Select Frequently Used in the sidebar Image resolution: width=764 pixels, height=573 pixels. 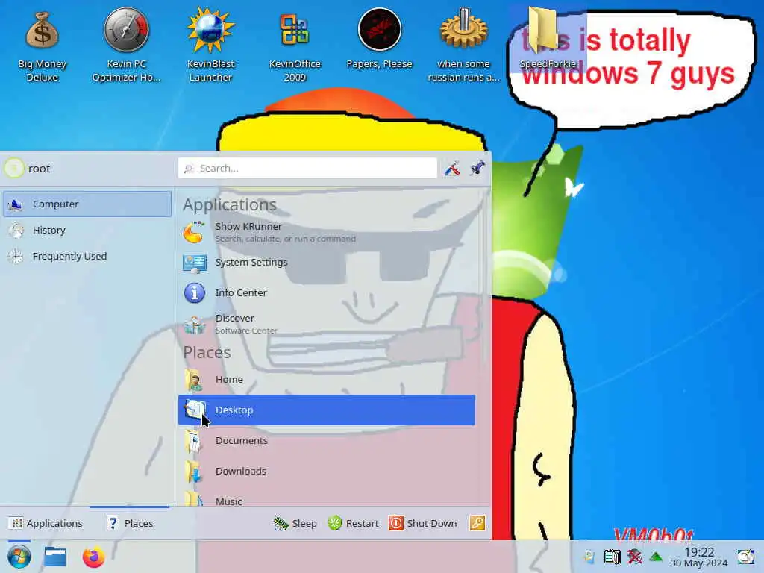point(87,256)
